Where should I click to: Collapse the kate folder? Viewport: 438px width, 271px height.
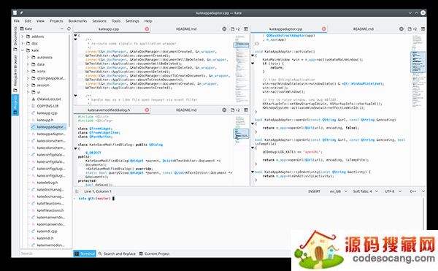point(23,50)
